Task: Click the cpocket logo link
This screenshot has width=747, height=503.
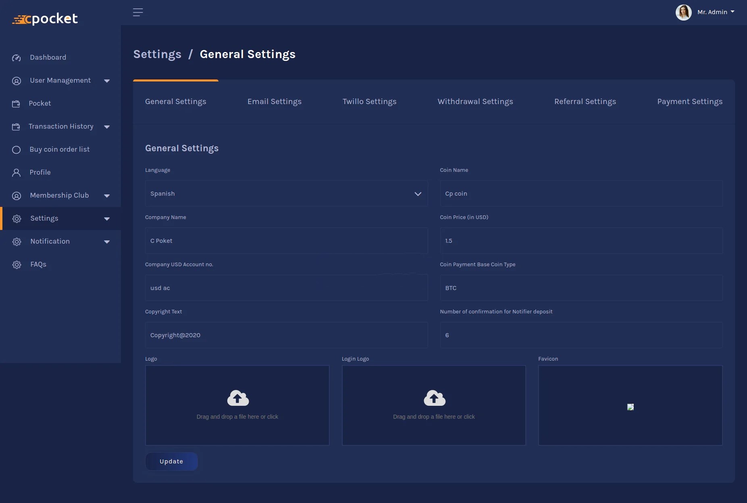Action: pyautogui.click(x=45, y=19)
